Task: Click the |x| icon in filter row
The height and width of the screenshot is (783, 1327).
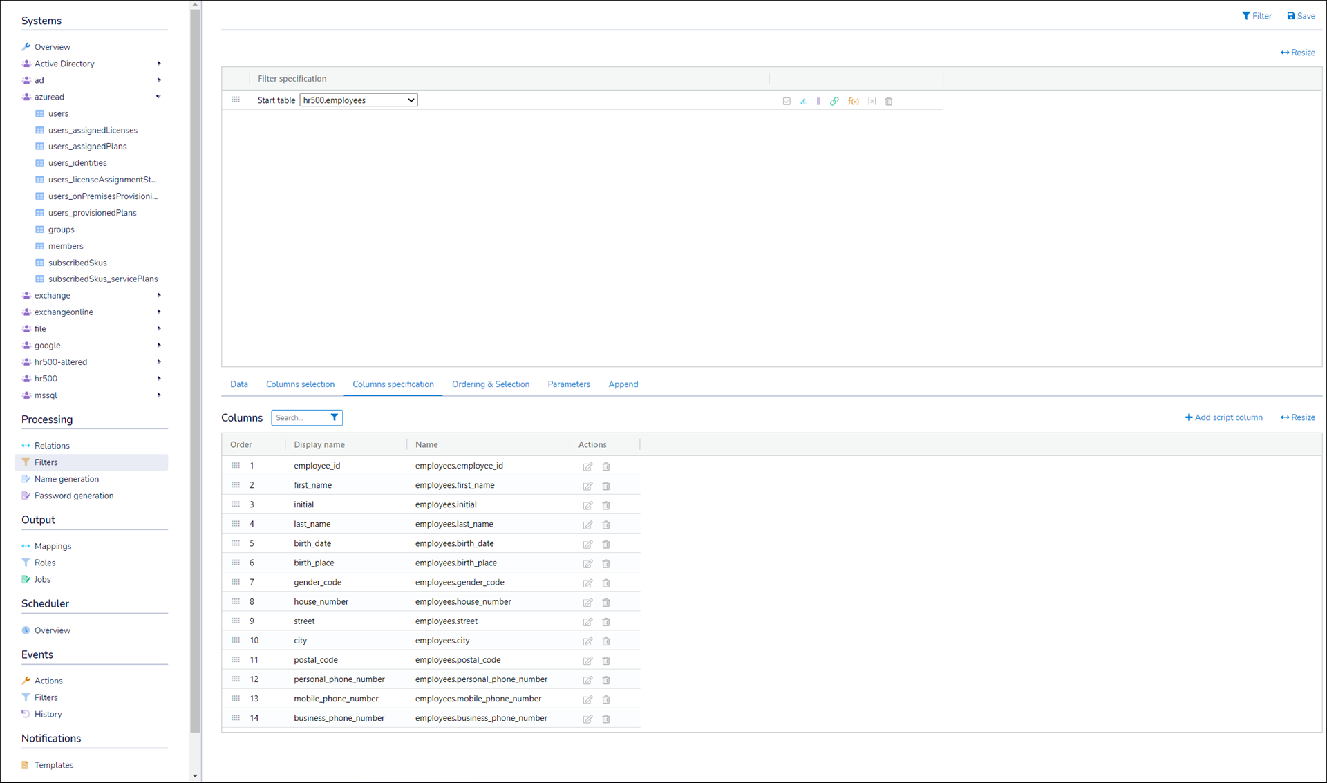Action: pos(872,101)
